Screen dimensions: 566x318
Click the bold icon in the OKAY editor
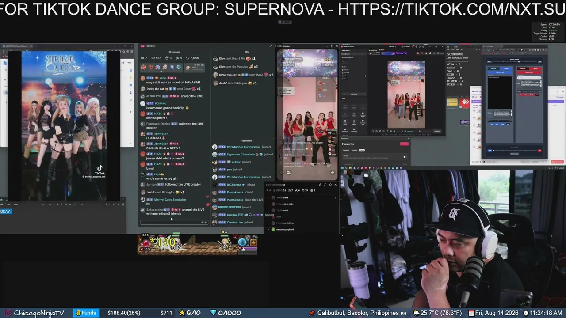[57, 204]
